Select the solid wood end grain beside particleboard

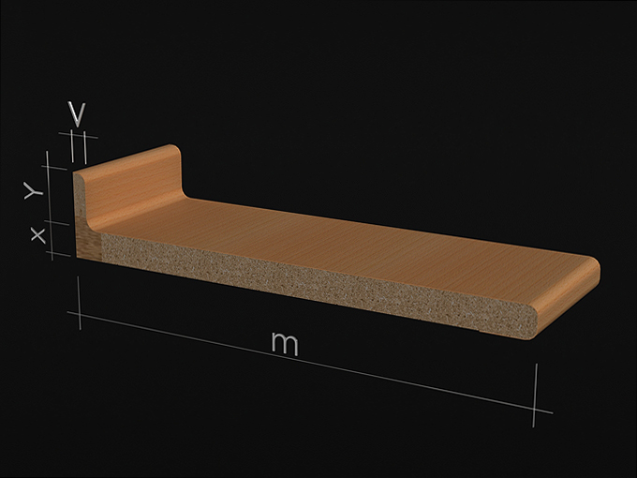89,242
